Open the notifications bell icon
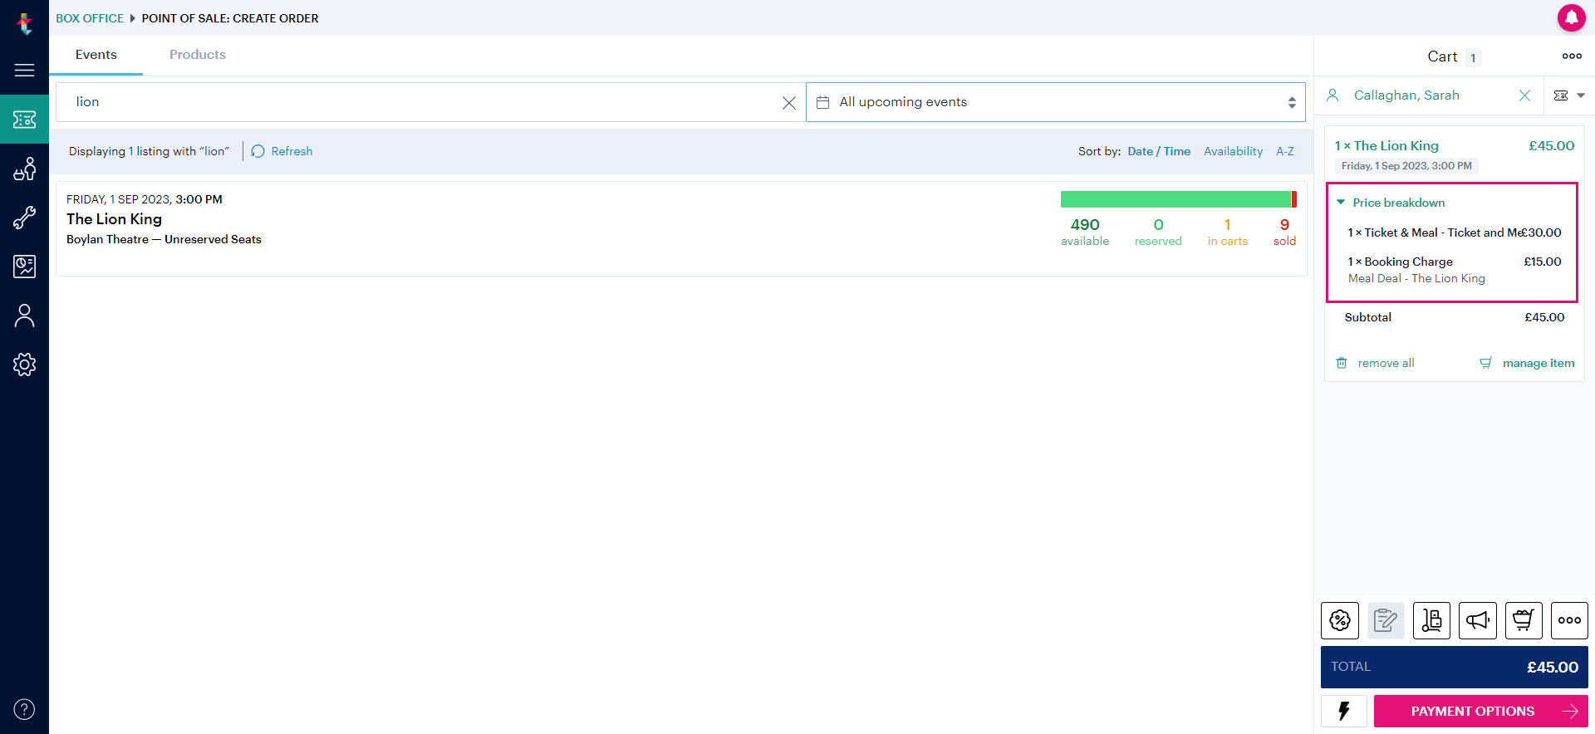Image resolution: width=1595 pixels, height=734 pixels. tap(1571, 17)
